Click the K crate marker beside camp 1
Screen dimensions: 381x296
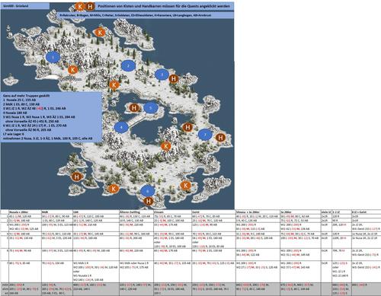pyautogui.click(x=73, y=70)
